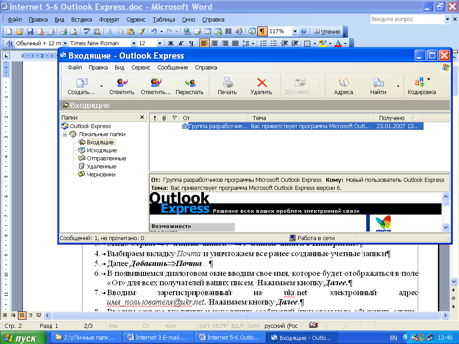Toggle Align right in Word
This screenshot has height=344, width=459.
pyautogui.click(x=225, y=43)
